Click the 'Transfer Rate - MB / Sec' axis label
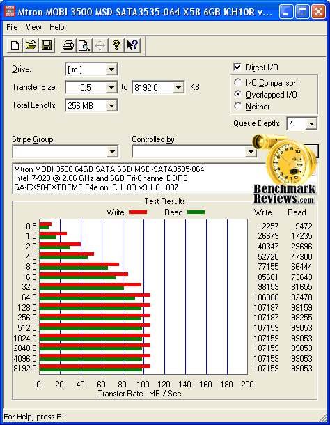 139,394
